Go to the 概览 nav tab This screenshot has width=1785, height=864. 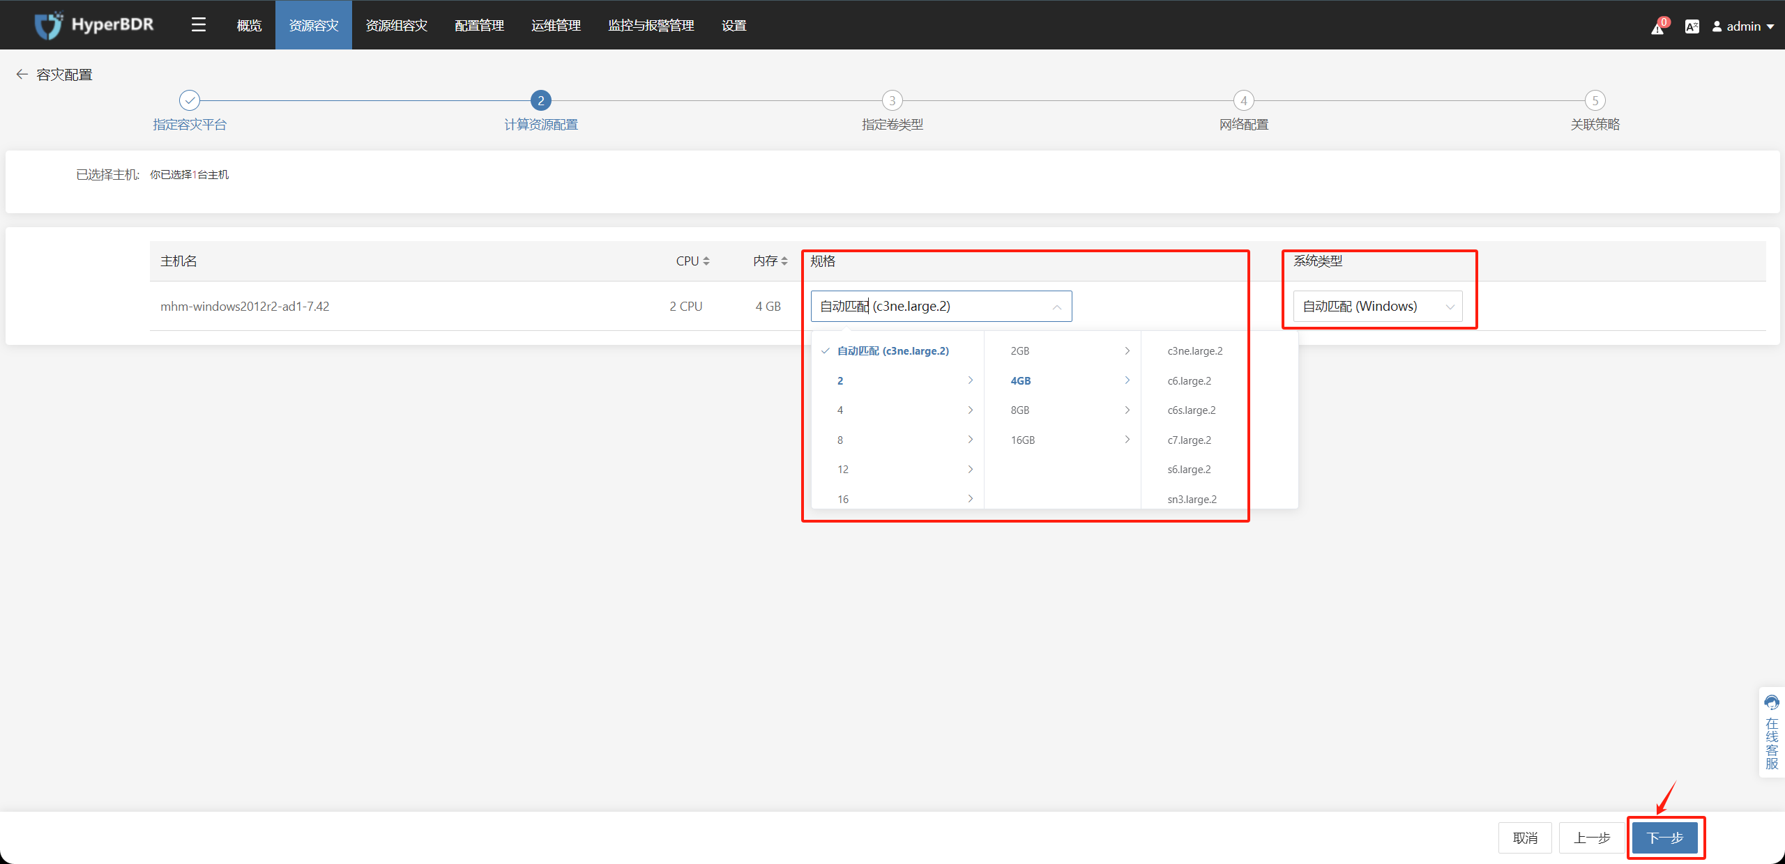pyautogui.click(x=249, y=26)
